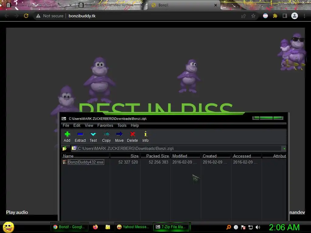Sort by Created column header
The image size is (311, 233).
[x=216, y=156]
